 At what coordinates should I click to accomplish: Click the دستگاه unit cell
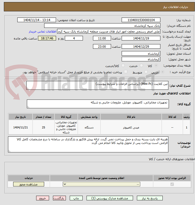[x=89, y=127]
